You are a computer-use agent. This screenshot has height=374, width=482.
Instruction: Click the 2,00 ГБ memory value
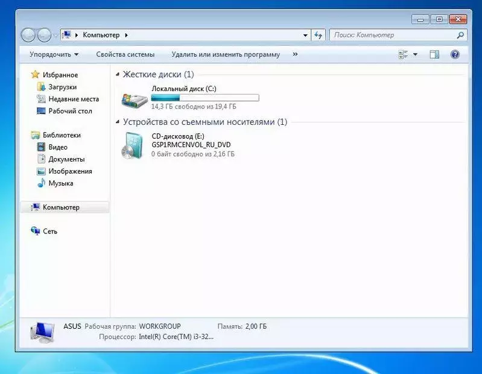[256, 326]
